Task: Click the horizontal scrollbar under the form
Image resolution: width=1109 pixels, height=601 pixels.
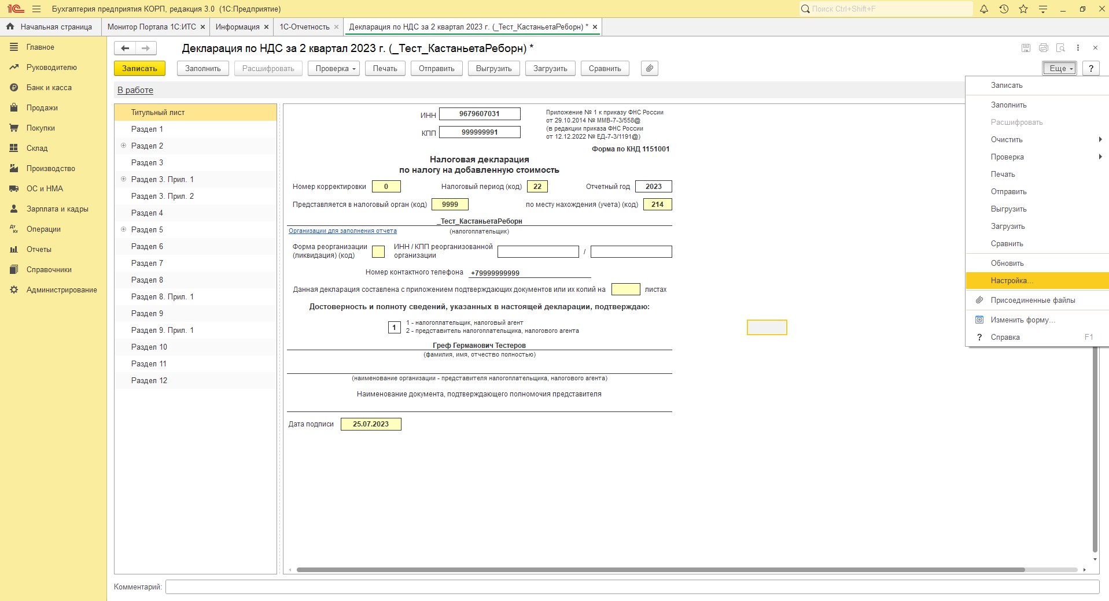Action: (660, 570)
